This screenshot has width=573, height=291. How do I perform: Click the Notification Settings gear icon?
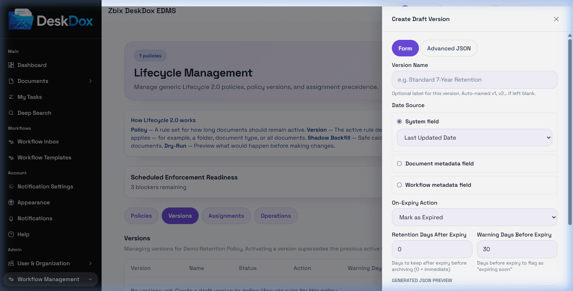coord(11,186)
